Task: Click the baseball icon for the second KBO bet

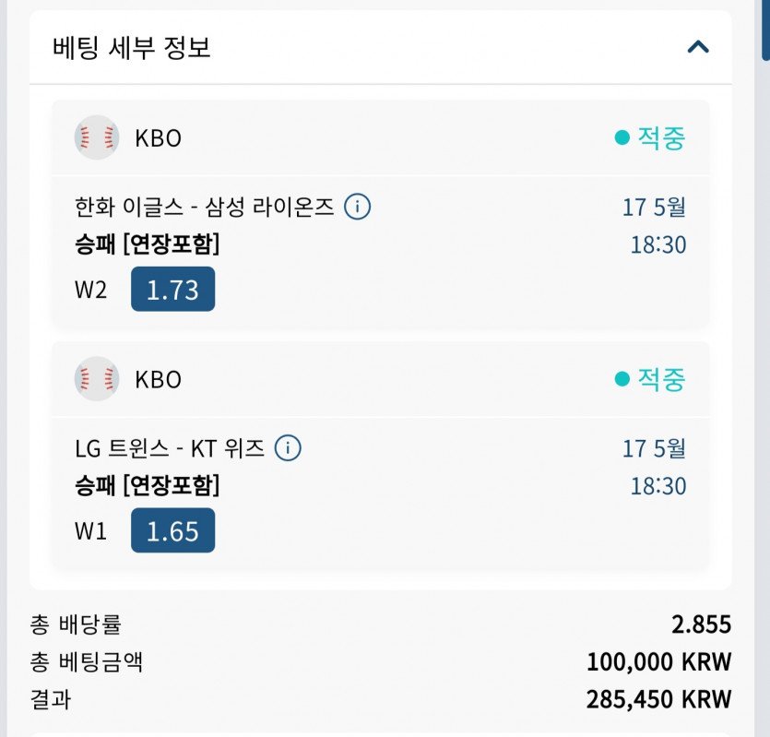Action: (97, 379)
